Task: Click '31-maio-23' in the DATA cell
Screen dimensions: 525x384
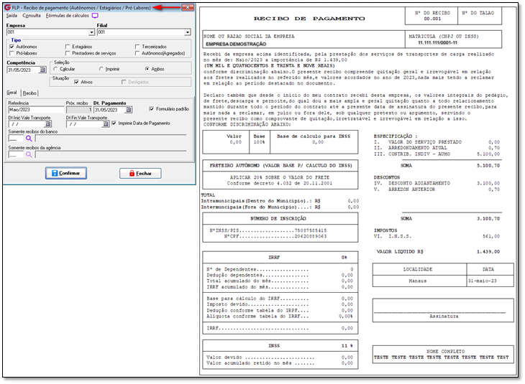Action: [x=482, y=281]
